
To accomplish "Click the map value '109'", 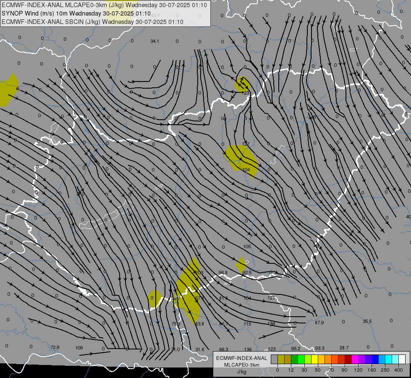I will click(79, 348).
